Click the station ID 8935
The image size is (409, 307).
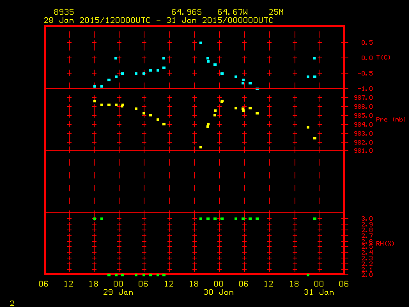[64, 12]
